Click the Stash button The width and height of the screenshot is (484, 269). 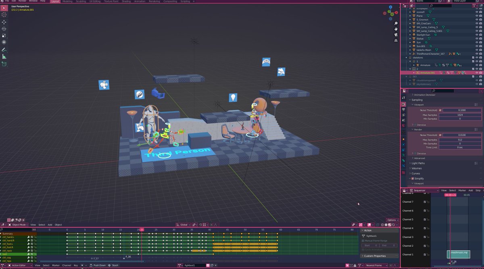point(113,265)
